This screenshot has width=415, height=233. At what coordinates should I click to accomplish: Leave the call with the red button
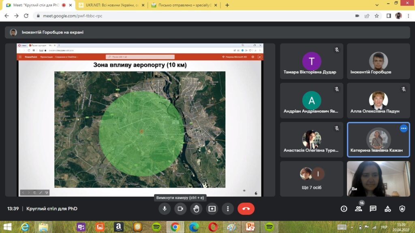click(x=246, y=209)
